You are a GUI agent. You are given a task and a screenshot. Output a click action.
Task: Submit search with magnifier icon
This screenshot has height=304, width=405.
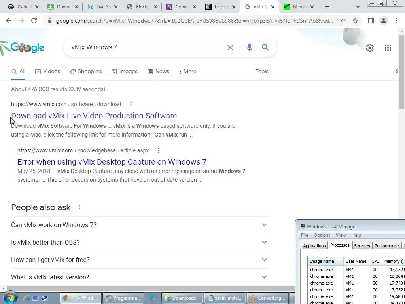[x=265, y=47]
